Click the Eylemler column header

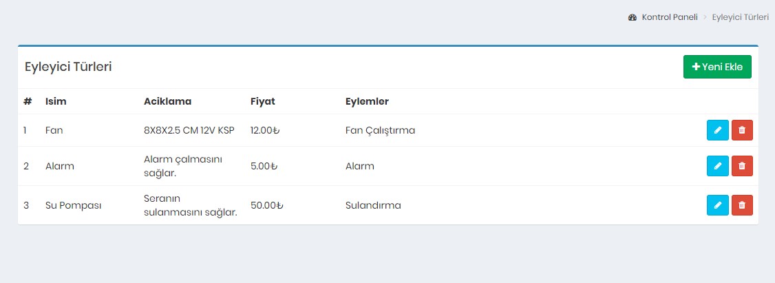[367, 101]
